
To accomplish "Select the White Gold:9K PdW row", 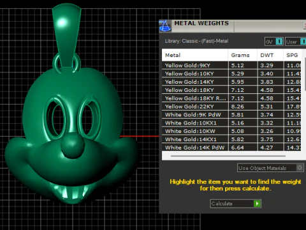I will click(x=231, y=115).
